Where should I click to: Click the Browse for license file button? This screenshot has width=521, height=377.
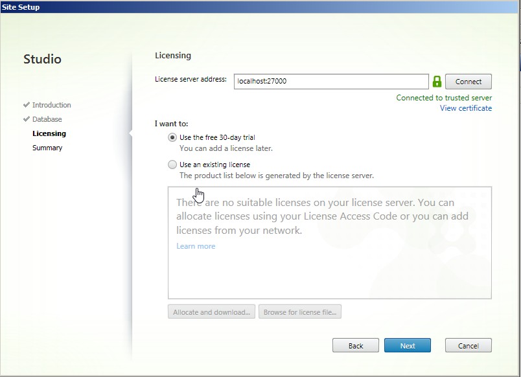click(x=299, y=312)
